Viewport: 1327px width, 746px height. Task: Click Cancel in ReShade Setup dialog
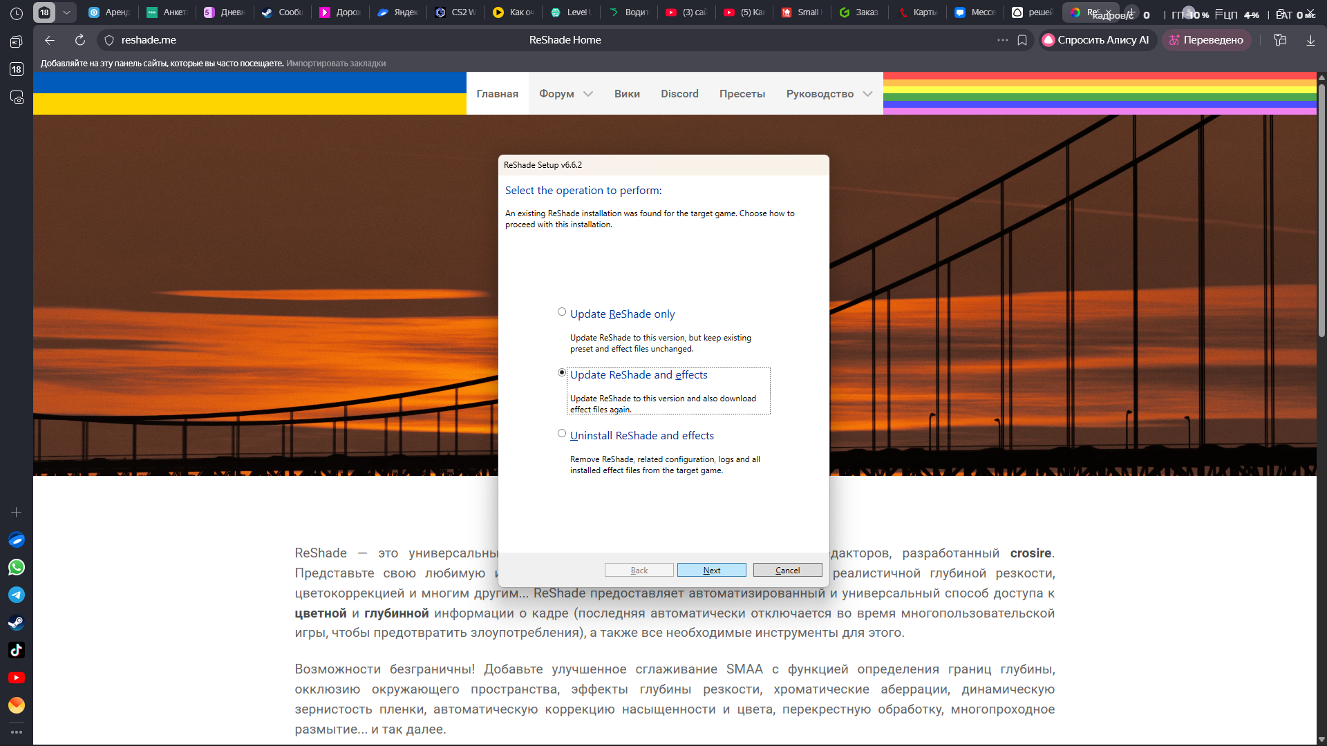tap(788, 570)
